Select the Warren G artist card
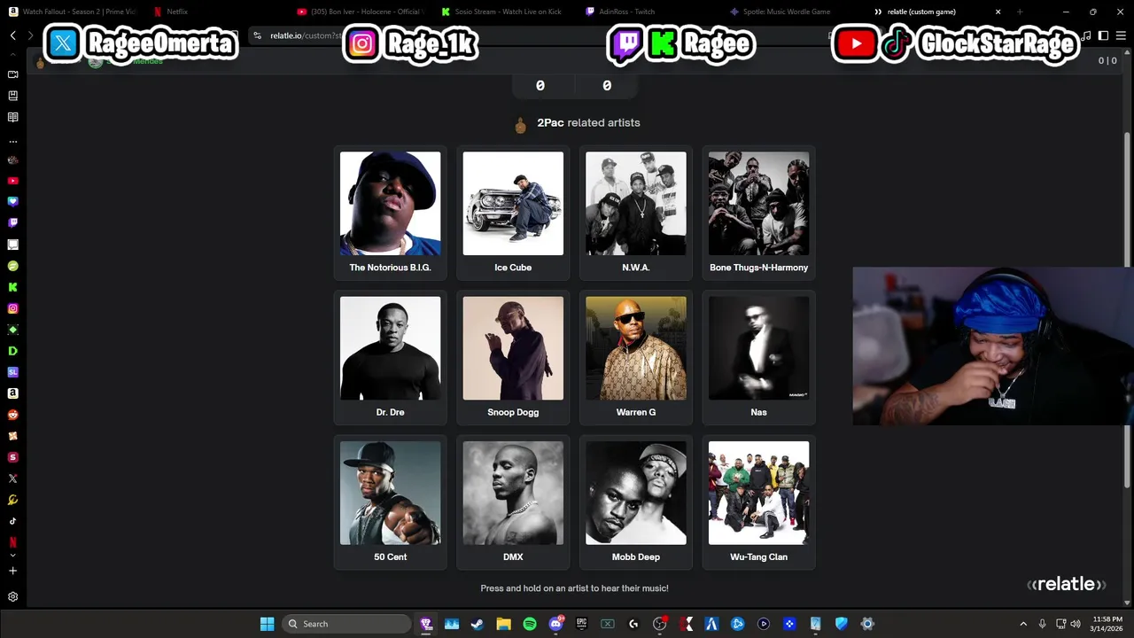 pyautogui.click(x=636, y=357)
